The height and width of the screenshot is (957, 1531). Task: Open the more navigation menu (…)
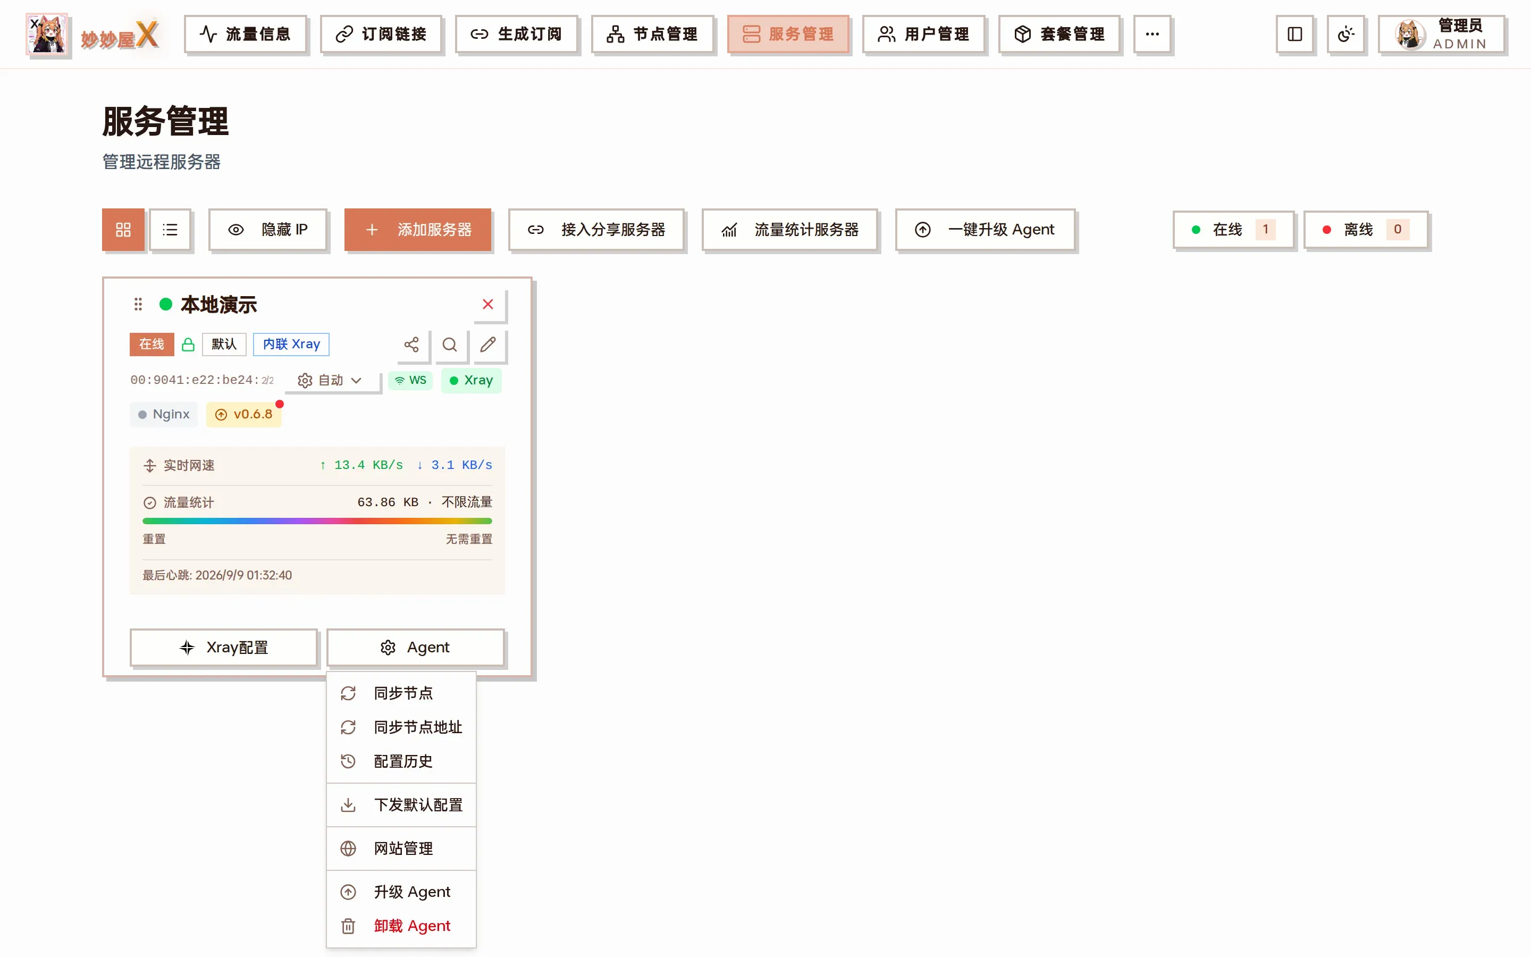[x=1152, y=34]
